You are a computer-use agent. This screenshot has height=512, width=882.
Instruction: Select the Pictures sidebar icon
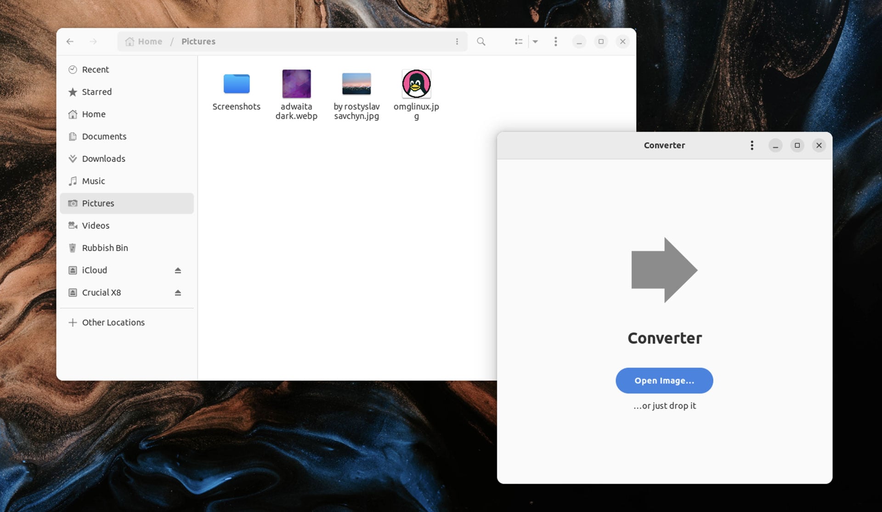(x=73, y=203)
